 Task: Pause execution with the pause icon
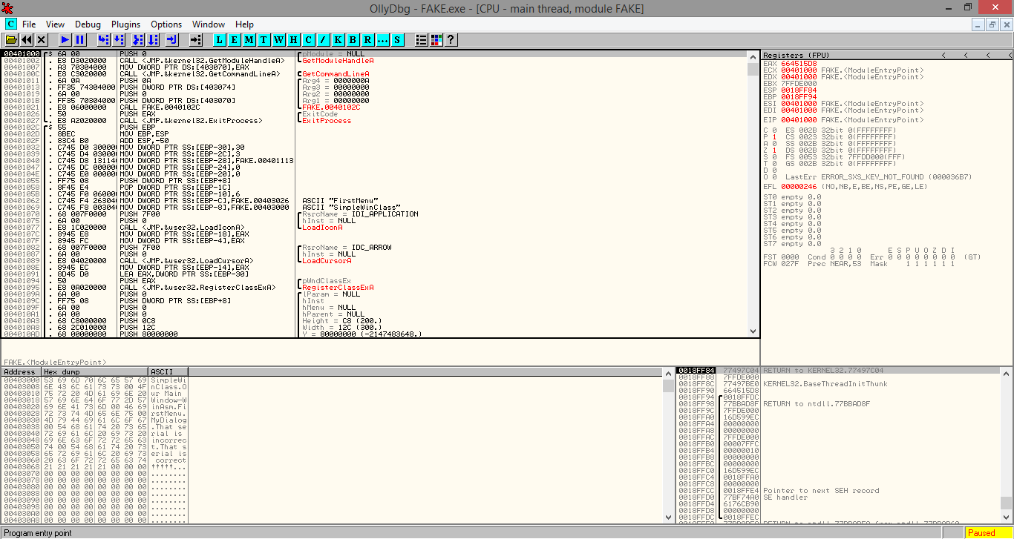click(80, 39)
